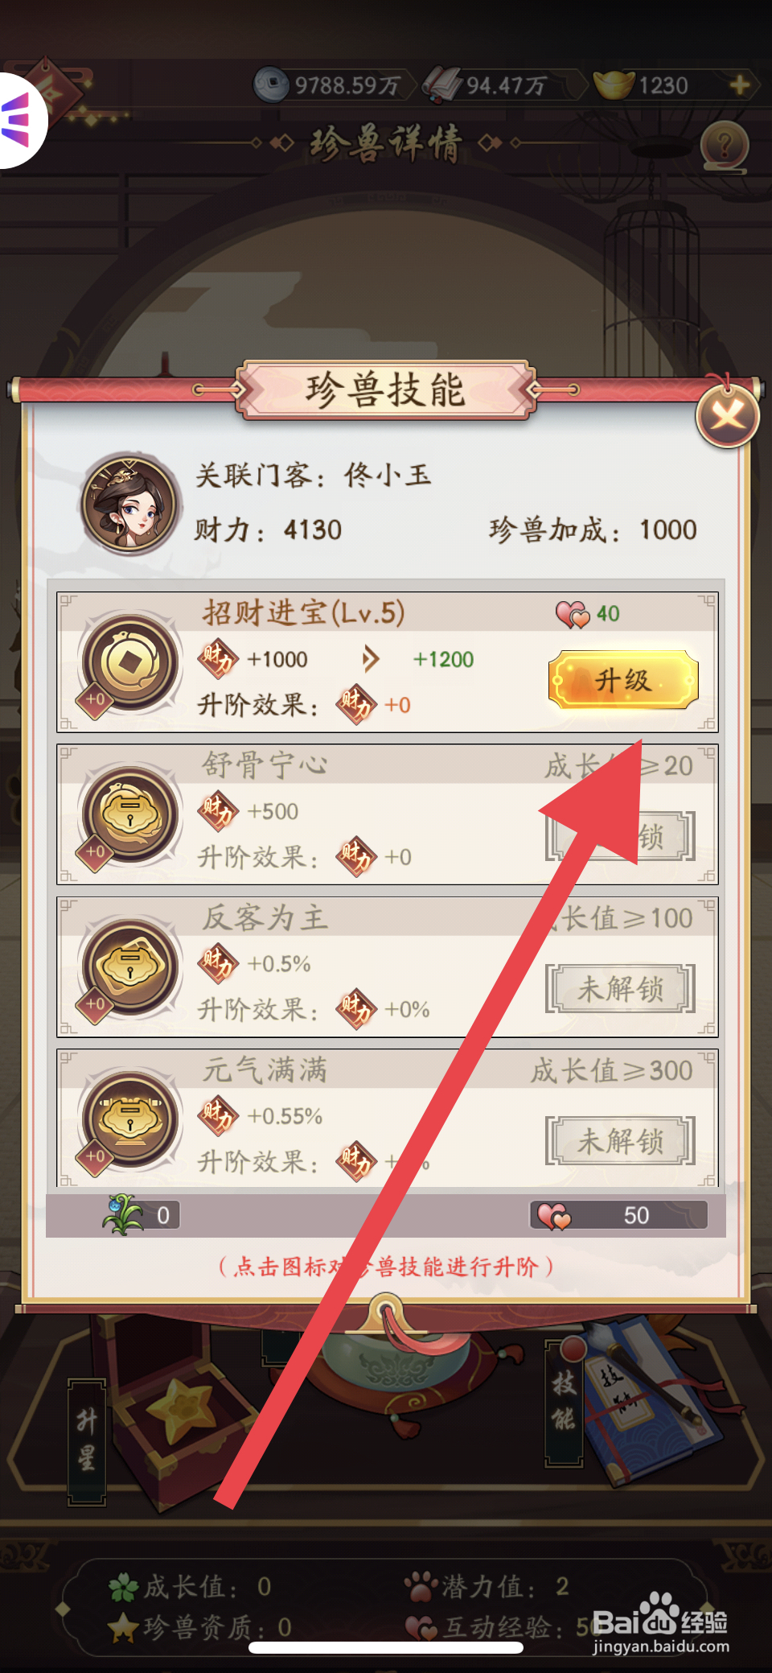Tap the 舒骨宁心 locked skill icon

pyautogui.click(x=131, y=814)
